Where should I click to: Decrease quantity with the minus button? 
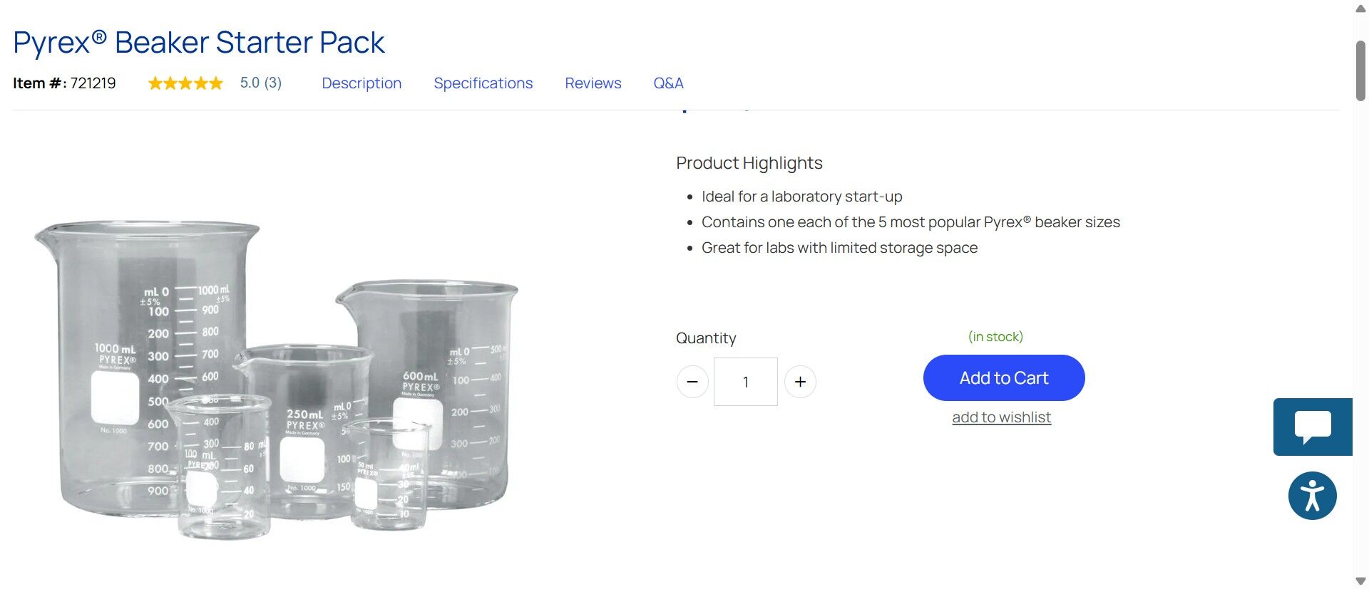692,382
